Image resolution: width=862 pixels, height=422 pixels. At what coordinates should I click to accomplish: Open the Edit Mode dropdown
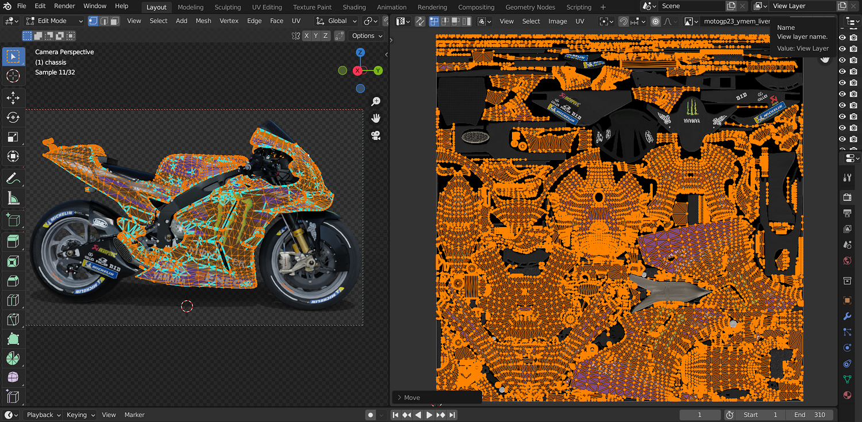pyautogui.click(x=53, y=21)
